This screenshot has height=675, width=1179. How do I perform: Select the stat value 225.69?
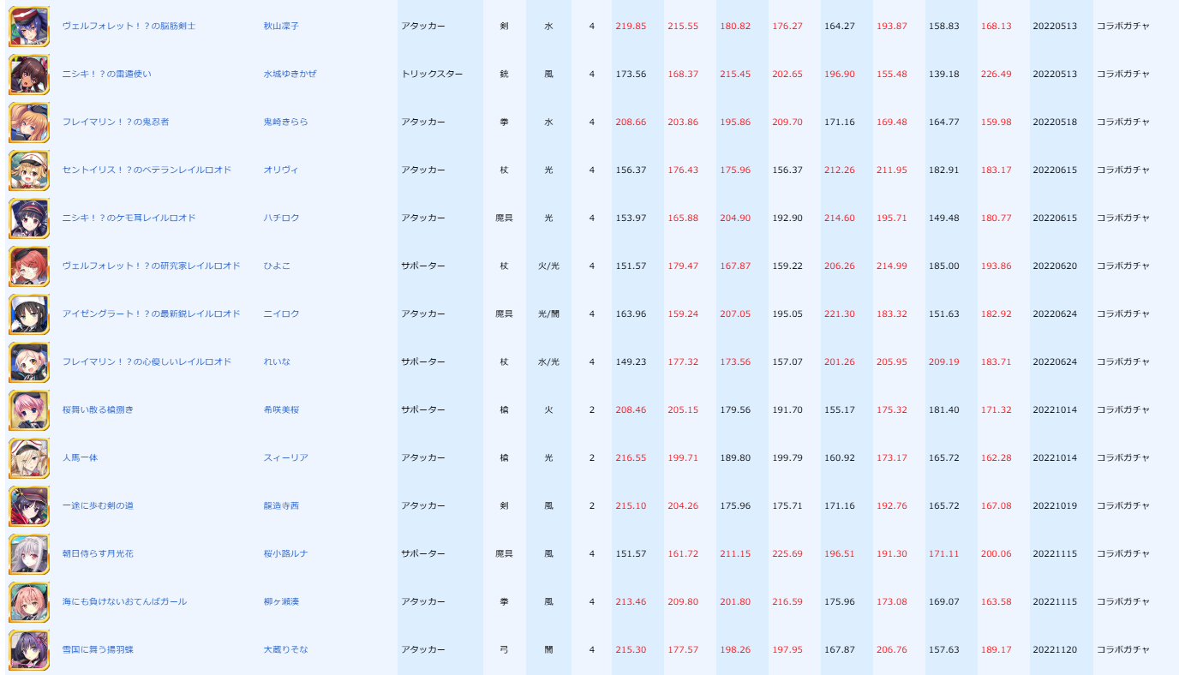pos(787,554)
